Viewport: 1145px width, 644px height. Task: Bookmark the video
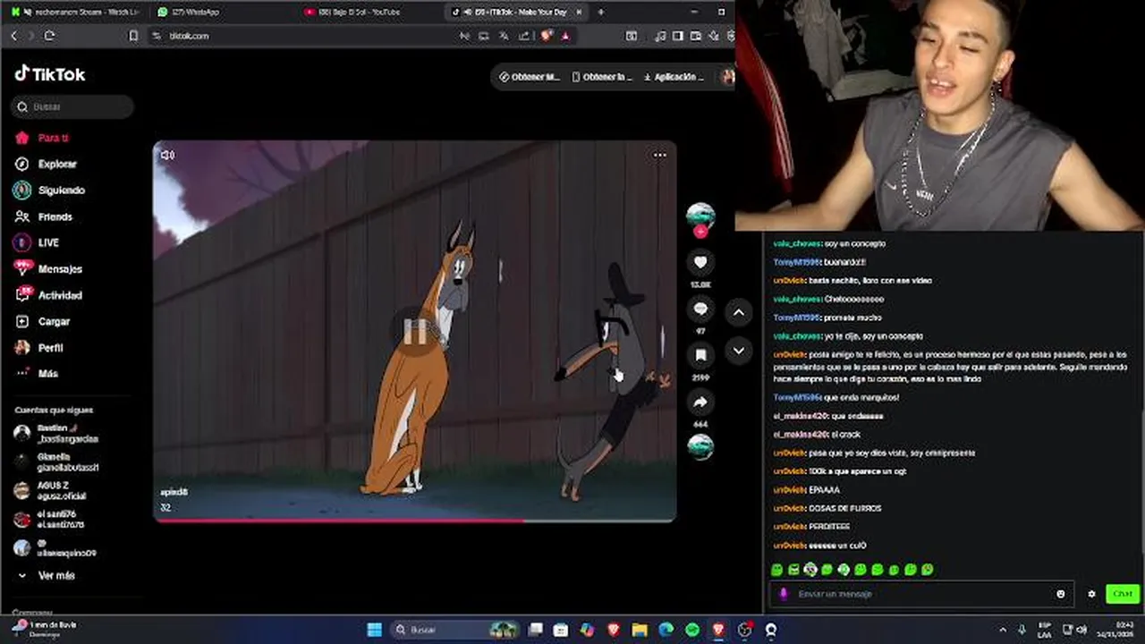(x=700, y=355)
